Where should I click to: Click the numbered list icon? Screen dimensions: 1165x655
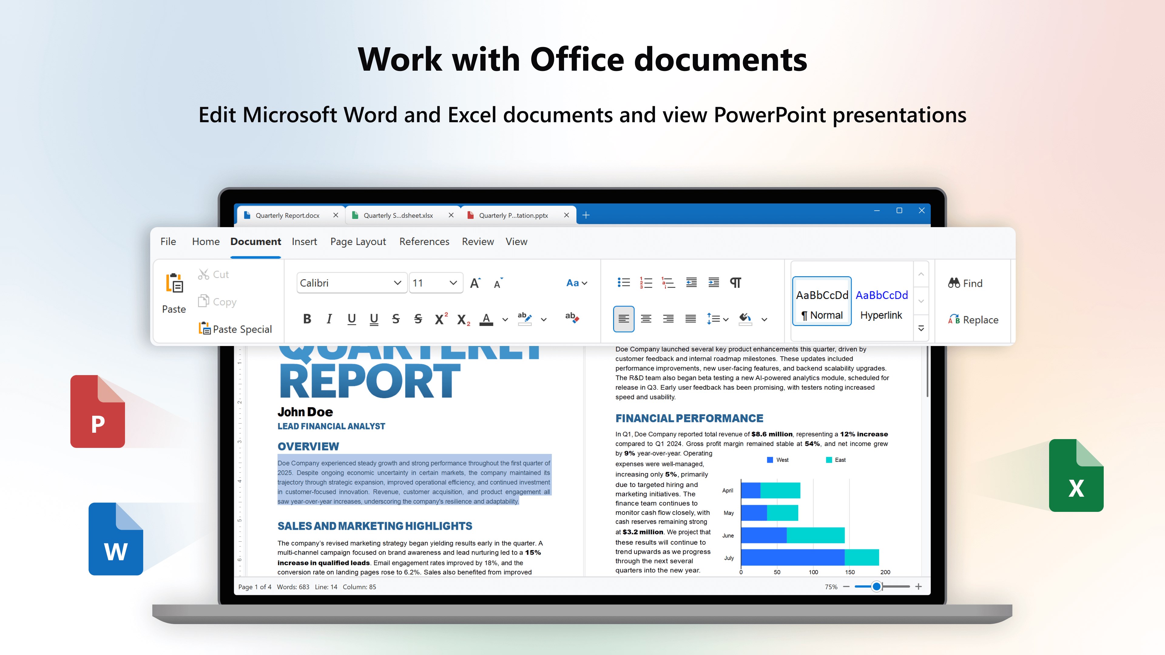point(646,283)
